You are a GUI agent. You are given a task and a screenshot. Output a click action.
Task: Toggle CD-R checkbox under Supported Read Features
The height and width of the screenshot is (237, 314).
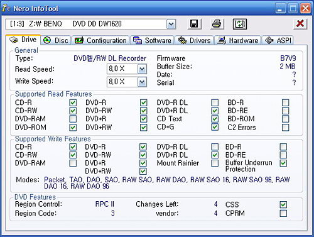point(73,102)
